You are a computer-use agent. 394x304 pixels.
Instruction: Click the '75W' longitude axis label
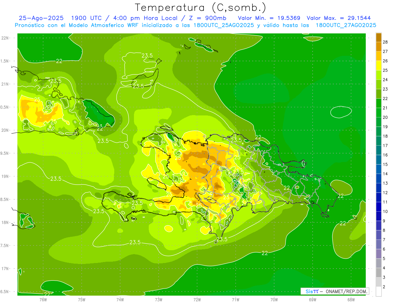click(82, 299)
